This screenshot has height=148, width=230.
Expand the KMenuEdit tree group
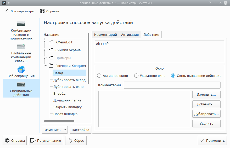point(45,42)
